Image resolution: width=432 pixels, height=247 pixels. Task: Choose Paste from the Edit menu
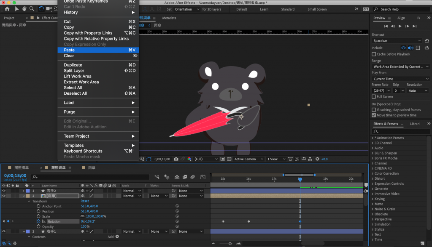[x=98, y=50]
